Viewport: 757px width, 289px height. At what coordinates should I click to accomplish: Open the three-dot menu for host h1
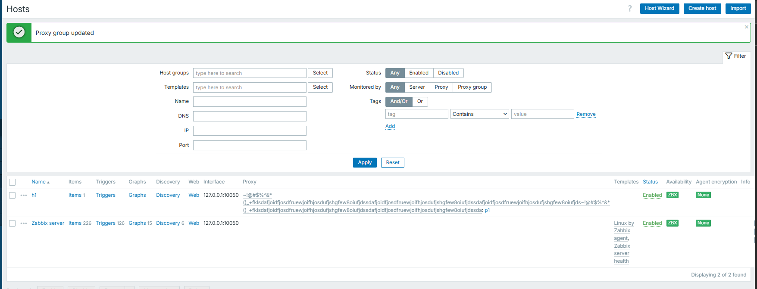[24, 195]
